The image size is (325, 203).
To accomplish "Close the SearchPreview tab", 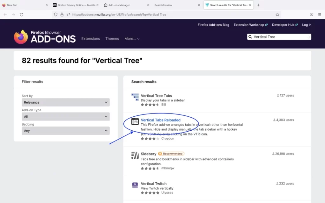I will 199,5.
